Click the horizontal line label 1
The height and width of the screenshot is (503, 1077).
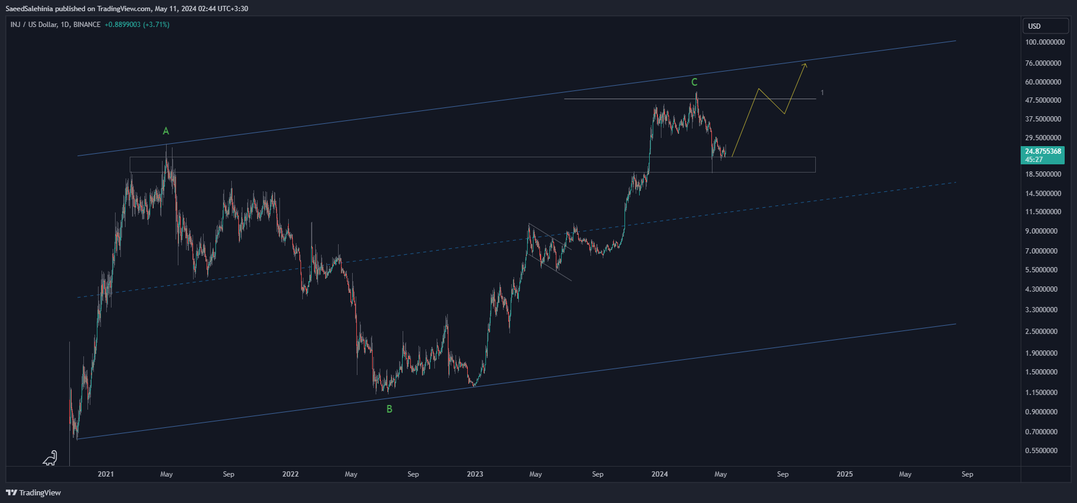(822, 93)
